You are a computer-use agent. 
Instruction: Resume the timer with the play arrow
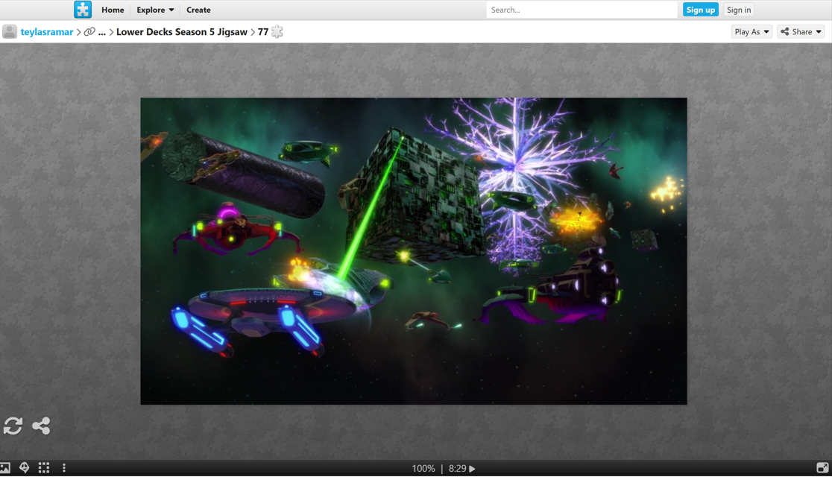pos(472,469)
